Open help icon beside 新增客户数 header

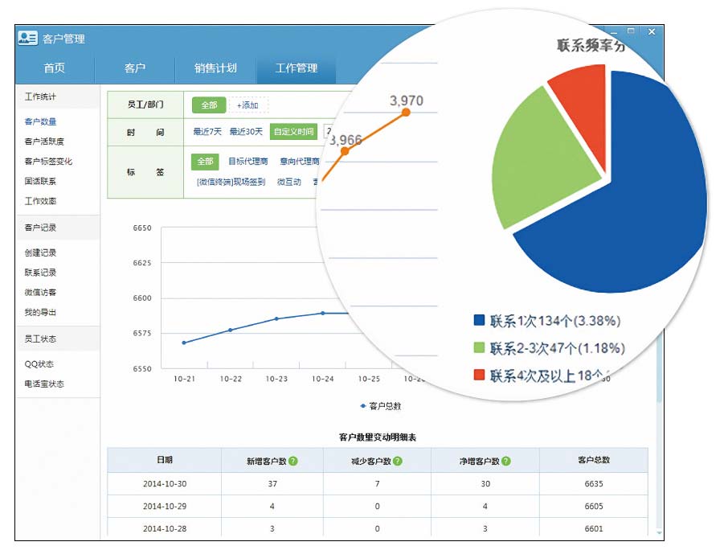(293, 462)
